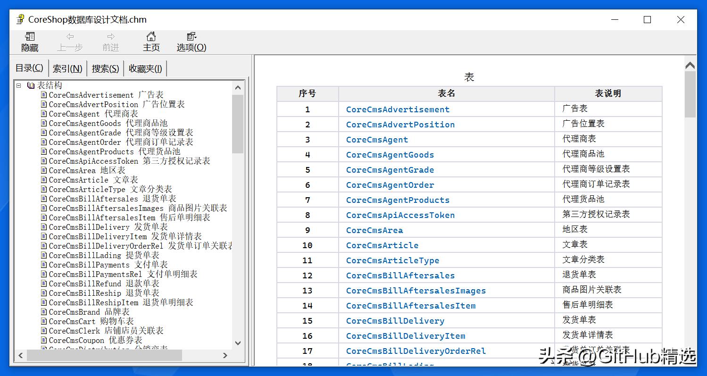Maximize the CoreShop数据库设计文档.chm window

(647, 19)
